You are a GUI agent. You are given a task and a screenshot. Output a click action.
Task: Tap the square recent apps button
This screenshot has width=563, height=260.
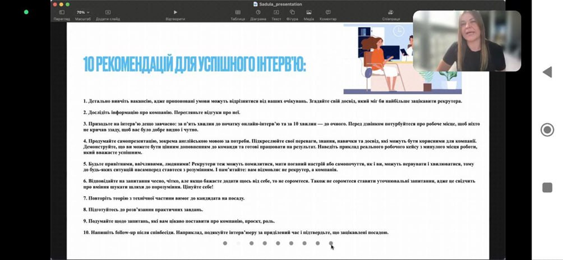tap(547, 188)
